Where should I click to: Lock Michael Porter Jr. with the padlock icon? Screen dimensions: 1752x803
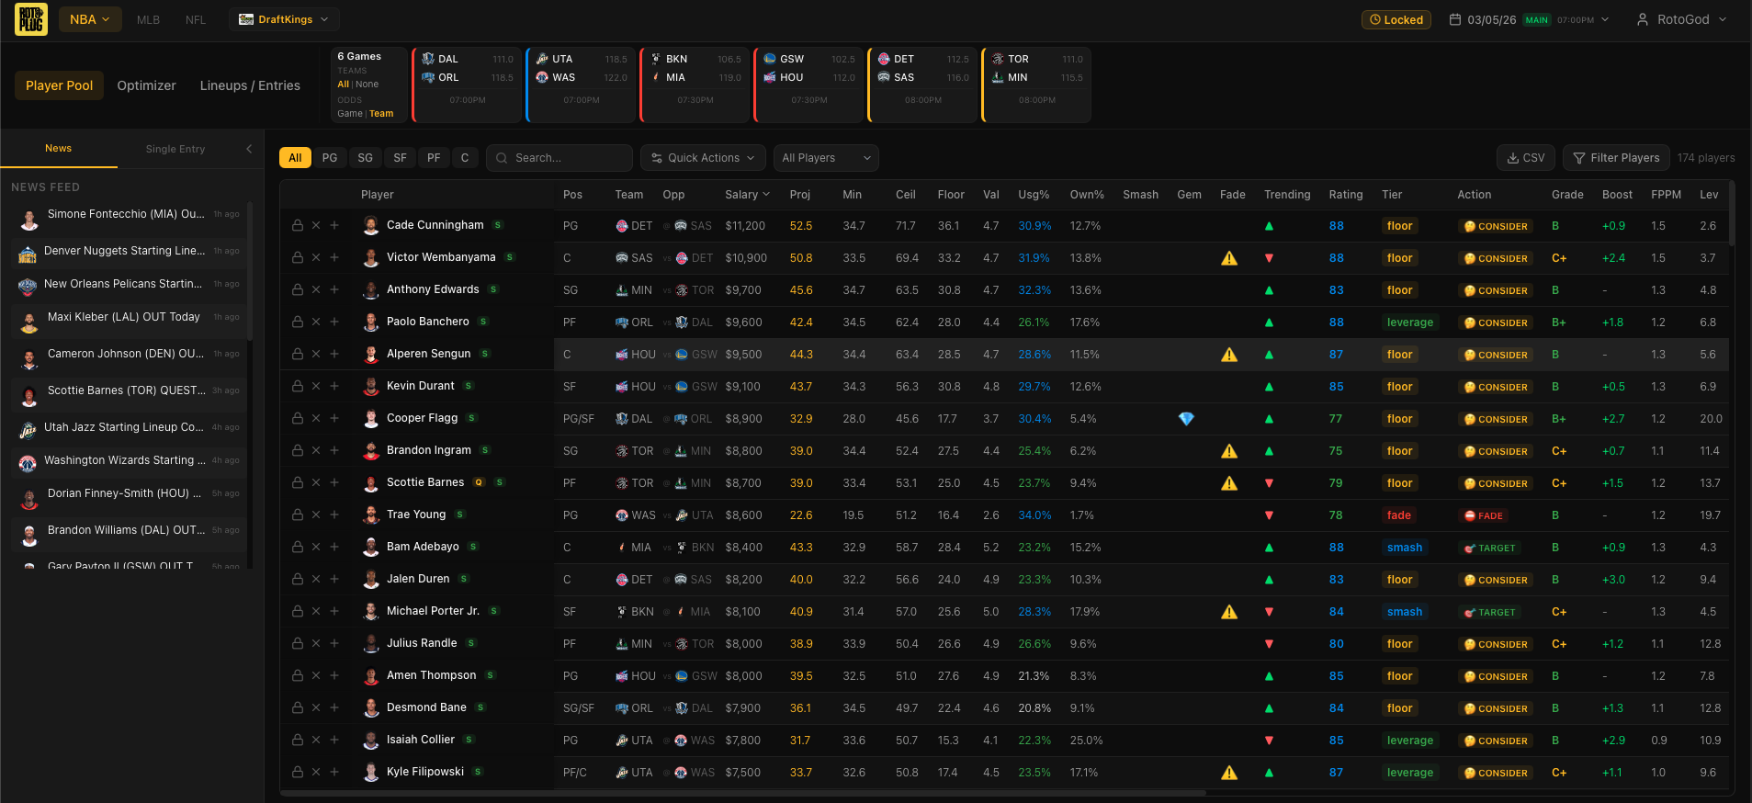(x=298, y=611)
